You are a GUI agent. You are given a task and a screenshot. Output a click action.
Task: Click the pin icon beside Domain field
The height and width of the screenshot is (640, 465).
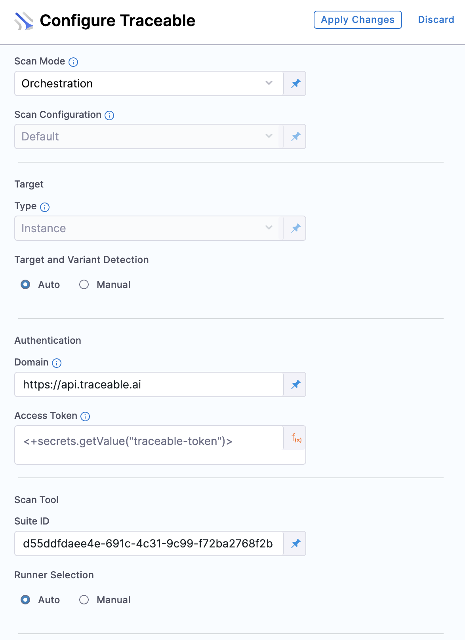pos(295,384)
